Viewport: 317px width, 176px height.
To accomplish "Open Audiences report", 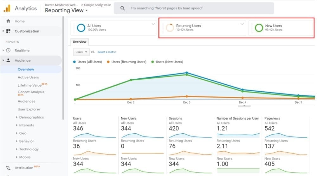I will click(27, 101).
